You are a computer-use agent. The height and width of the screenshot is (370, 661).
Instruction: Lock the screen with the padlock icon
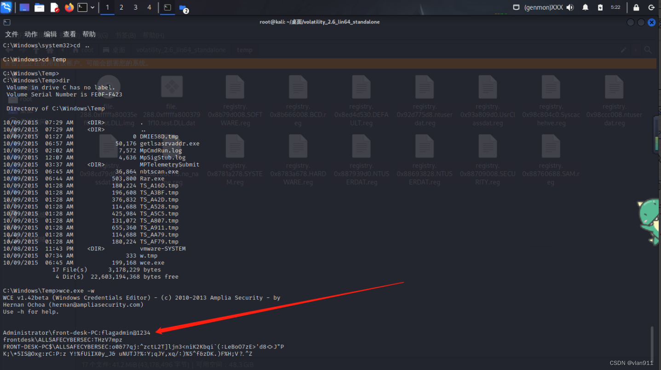(x=636, y=7)
